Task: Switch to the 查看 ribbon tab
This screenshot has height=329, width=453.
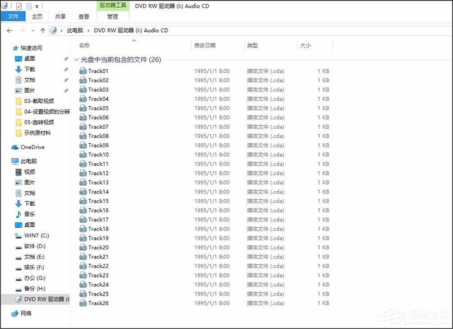Action: point(84,16)
